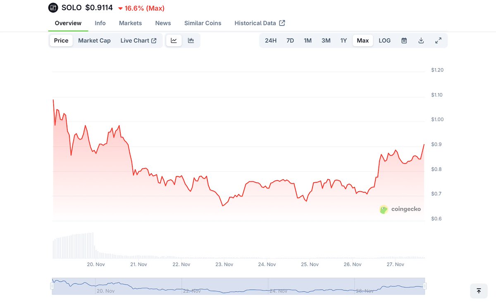Open the Markets tab
496x302 pixels.
point(130,23)
